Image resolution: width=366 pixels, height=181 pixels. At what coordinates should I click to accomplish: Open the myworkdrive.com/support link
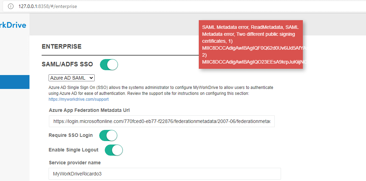(78, 99)
